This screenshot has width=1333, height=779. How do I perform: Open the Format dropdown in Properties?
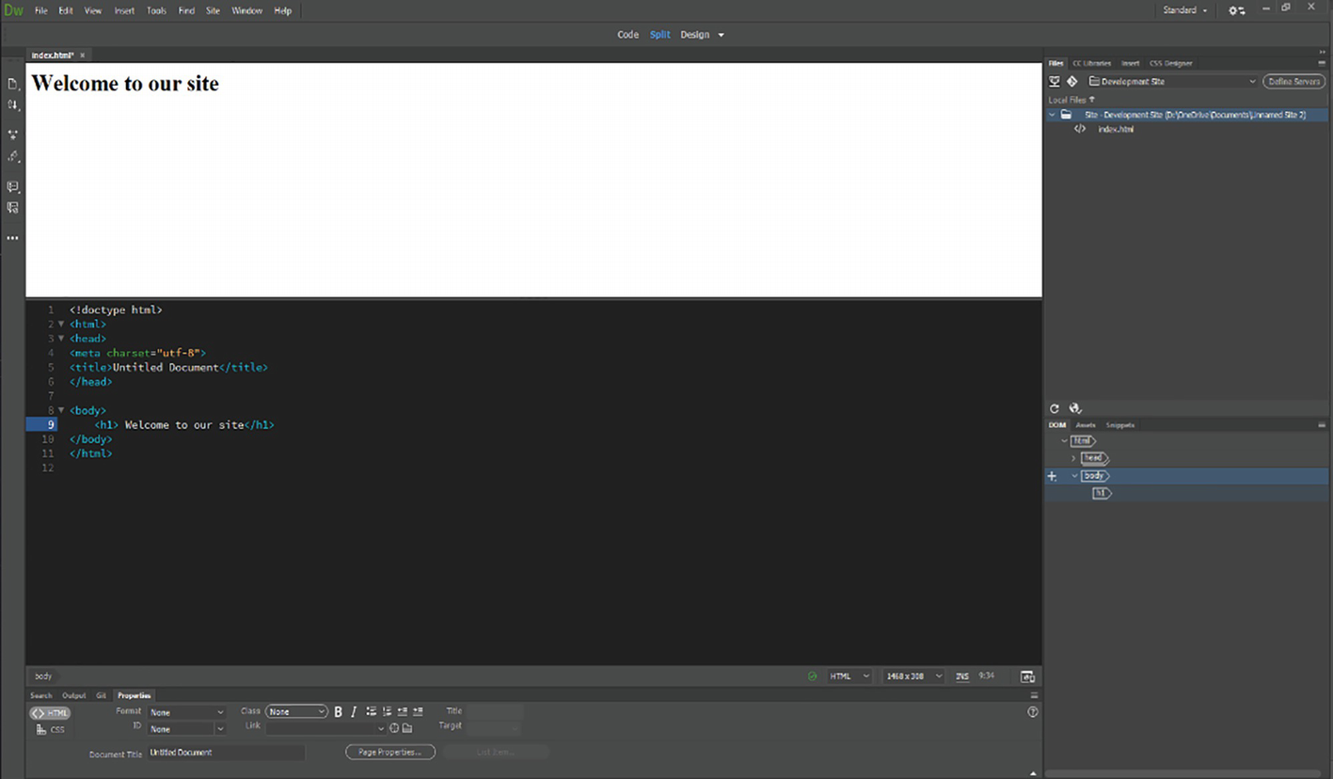coord(186,712)
